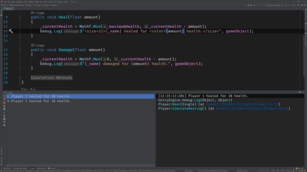Collapse the Heal method fold marker at line 9

20,17
